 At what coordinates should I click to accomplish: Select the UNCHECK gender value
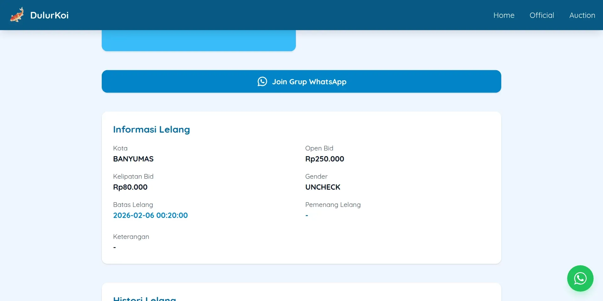(x=323, y=187)
